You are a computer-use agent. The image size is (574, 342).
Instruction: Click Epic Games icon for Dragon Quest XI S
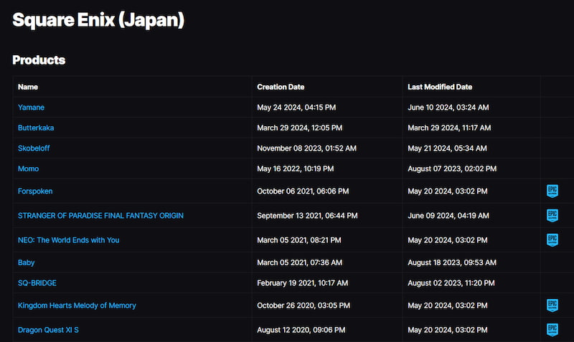pyautogui.click(x=552, y=330)
